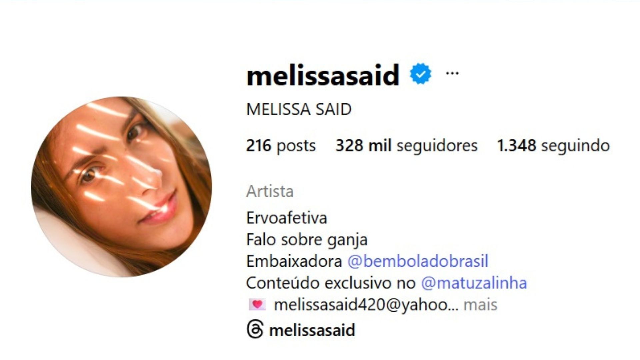The width and height of the screenshot is (640, 360).
Task: View the 1.348 seguindo list
Action: tap(553, 146)
